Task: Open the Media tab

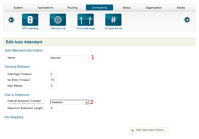Action: pyautogui.click(x=181, y=8)
